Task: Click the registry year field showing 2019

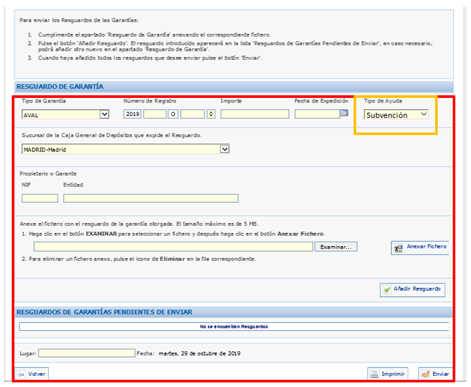Action: (132, 114)
